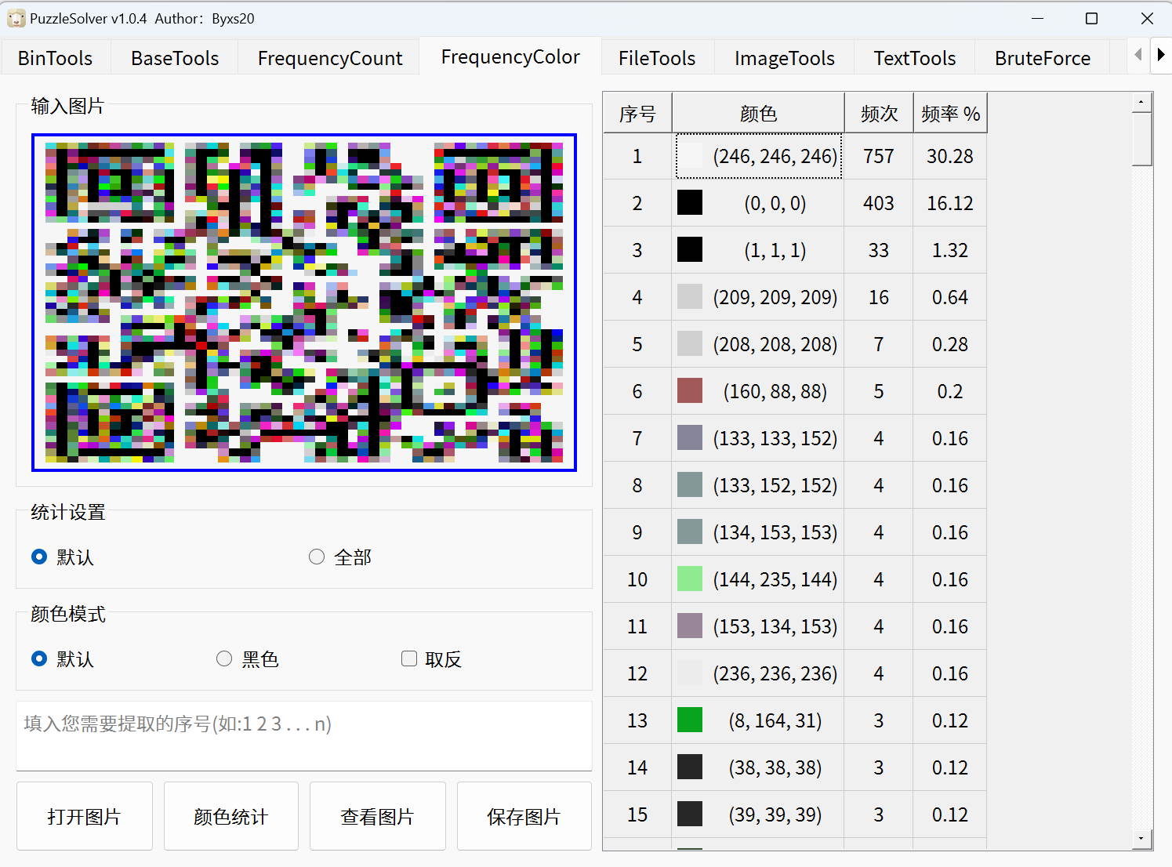Click frequency count 16 in row 4
Image resolution: width=1172 pixels, height=867 pixels.
879,297
